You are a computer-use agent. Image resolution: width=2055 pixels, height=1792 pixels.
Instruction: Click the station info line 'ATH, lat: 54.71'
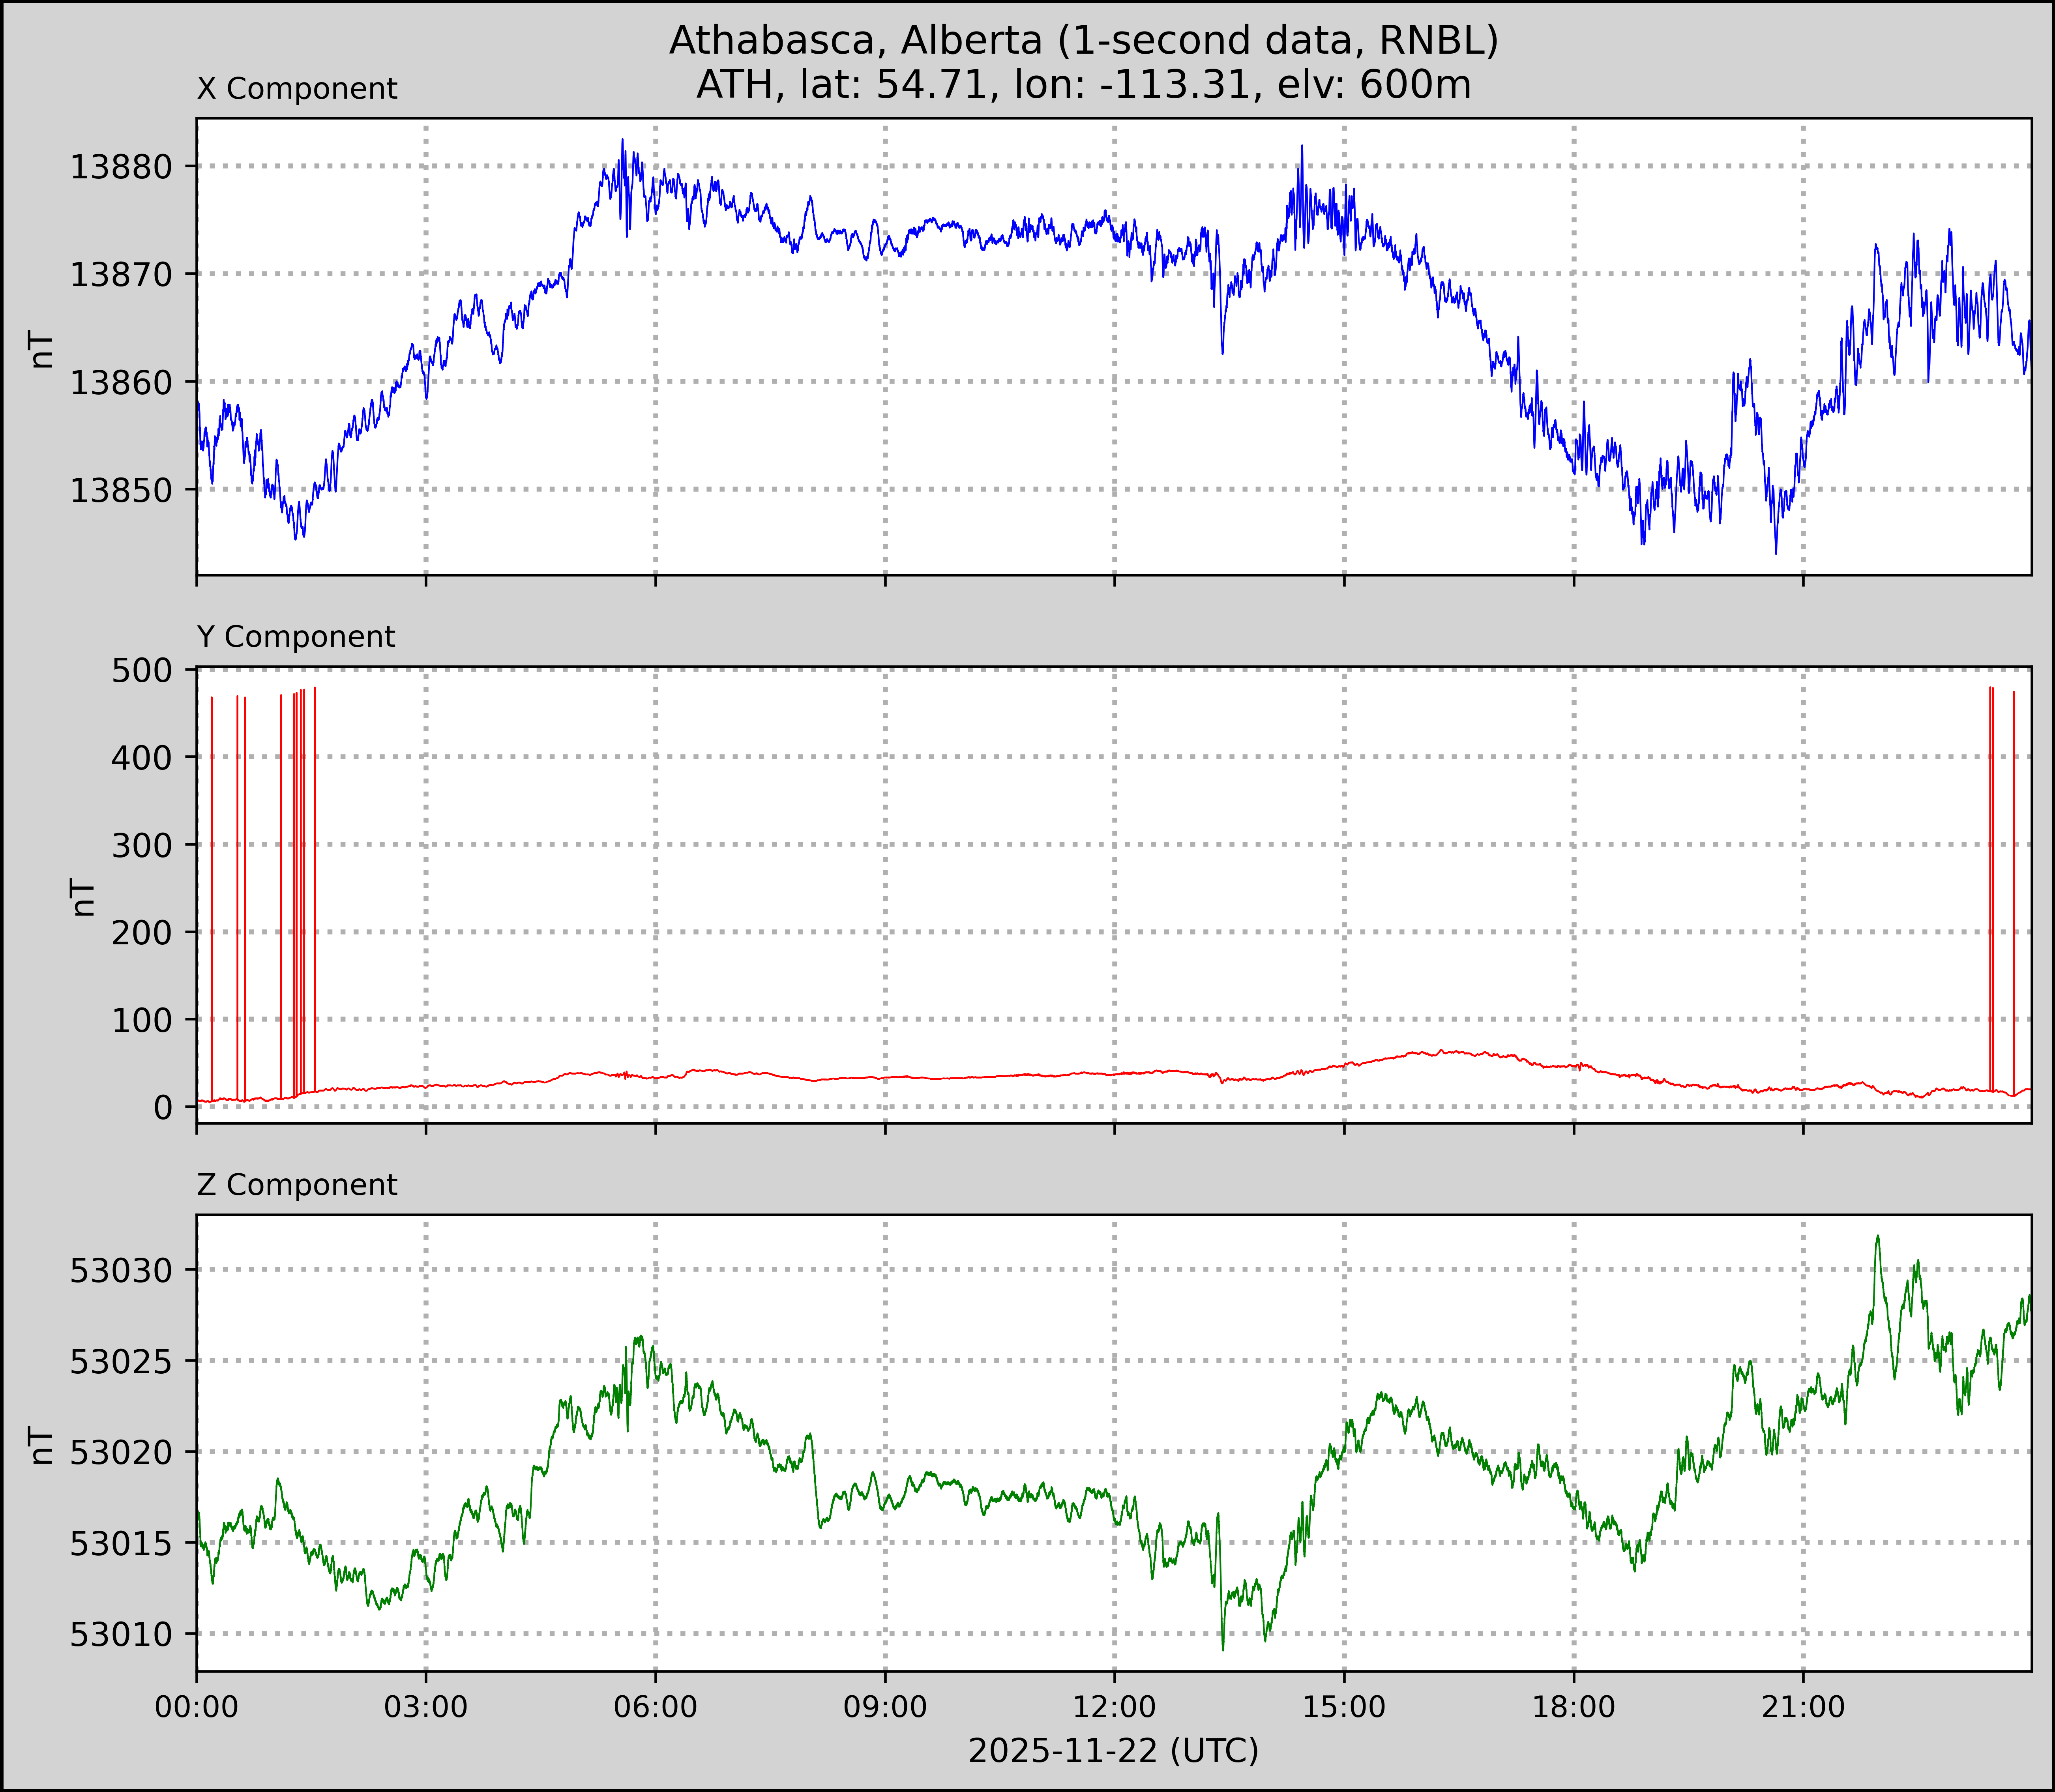[1083, 85]
